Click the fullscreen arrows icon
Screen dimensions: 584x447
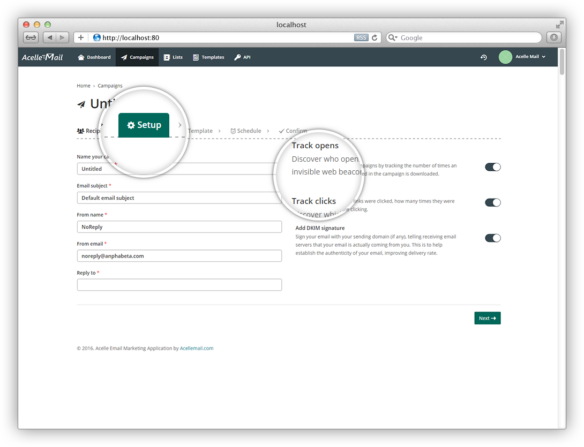(559, 25)
